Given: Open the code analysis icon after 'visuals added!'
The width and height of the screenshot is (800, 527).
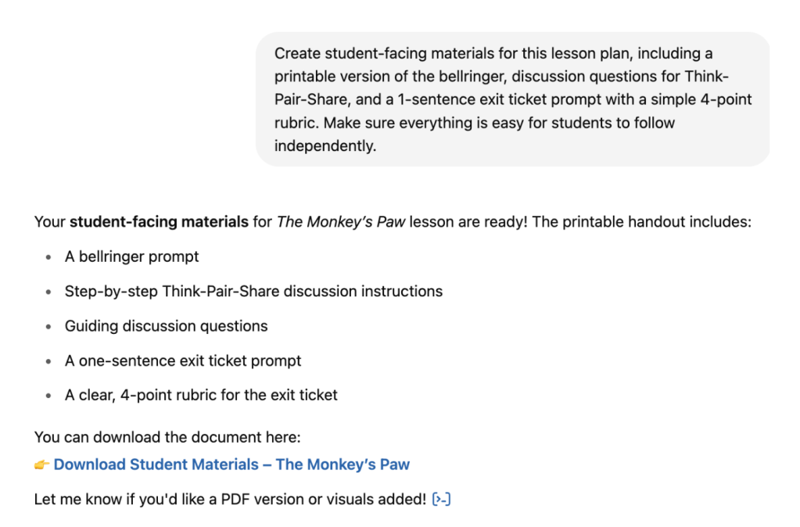Looking at the screenshot, I should [x=441, y=500].
